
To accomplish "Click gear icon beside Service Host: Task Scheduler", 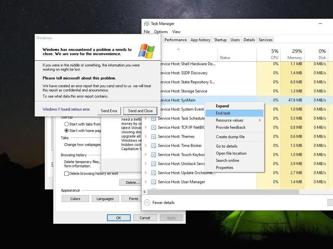I will [x=153, y=118].
